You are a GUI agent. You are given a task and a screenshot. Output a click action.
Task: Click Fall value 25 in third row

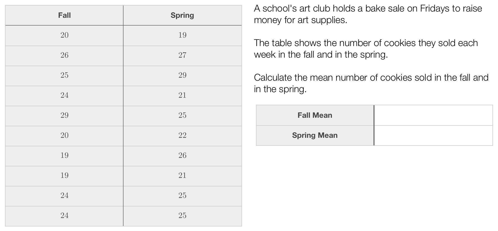64,75
